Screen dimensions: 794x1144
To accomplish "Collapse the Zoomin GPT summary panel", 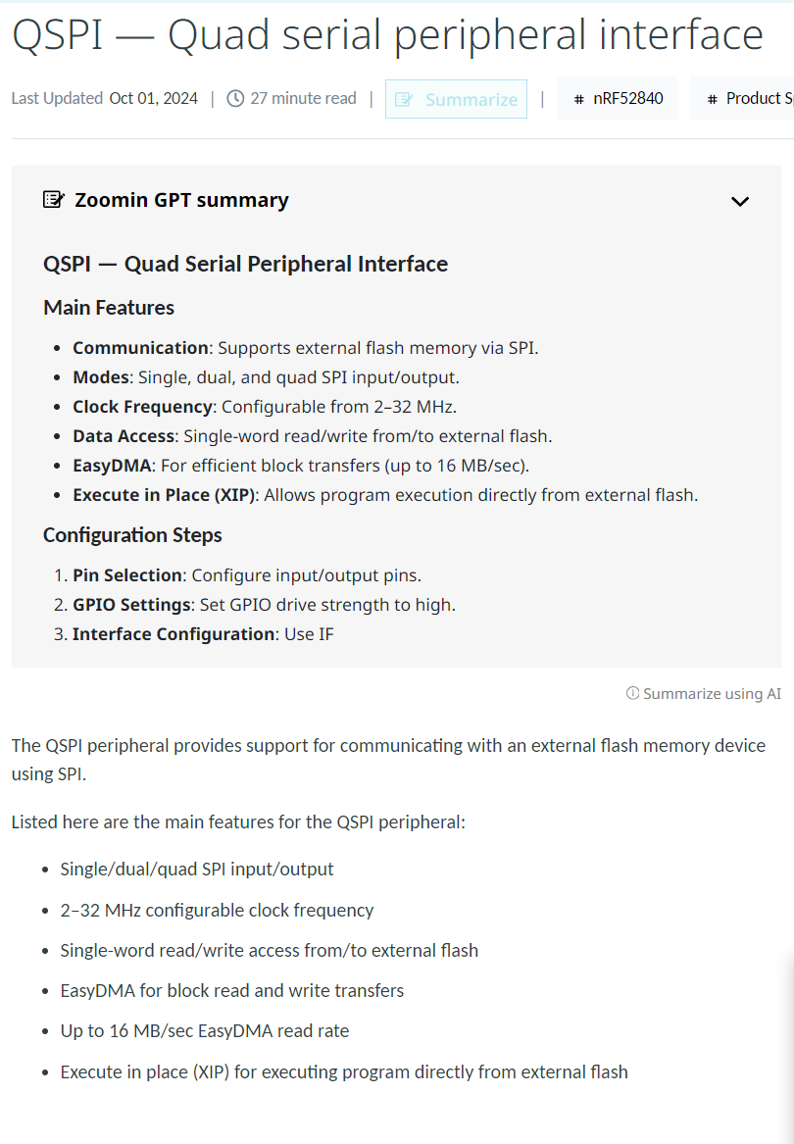I will click(x=740, y=201).
